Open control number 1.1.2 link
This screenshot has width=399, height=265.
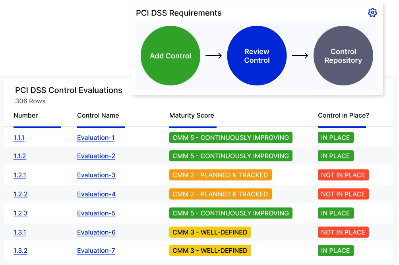pos(19,156)
